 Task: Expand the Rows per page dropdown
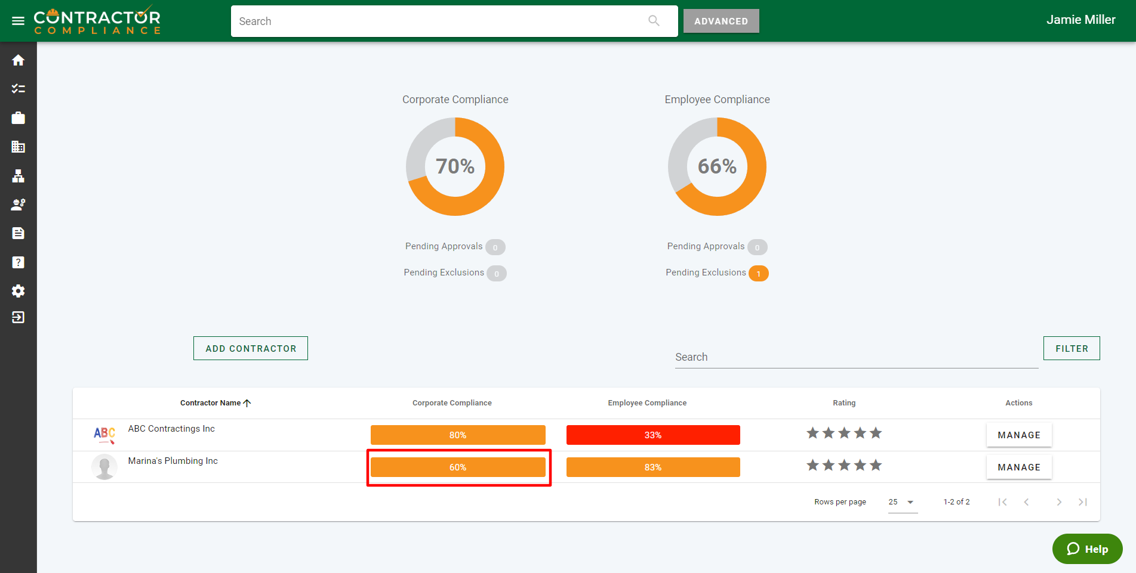[x=902, y=502]
